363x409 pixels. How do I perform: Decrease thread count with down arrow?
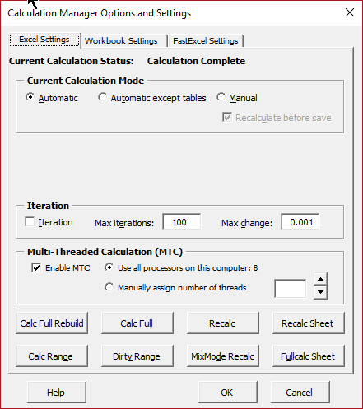[320, 292]
